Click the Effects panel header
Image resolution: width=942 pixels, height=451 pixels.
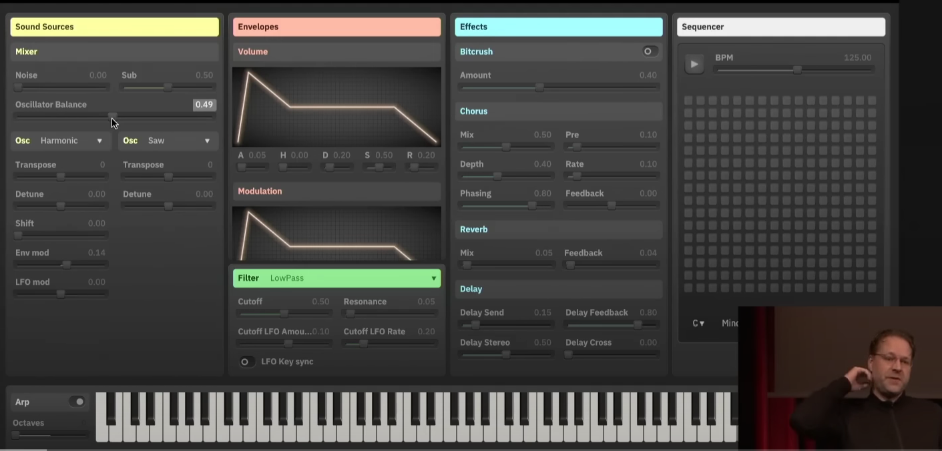pyautogui.click(x=559, y=27)
